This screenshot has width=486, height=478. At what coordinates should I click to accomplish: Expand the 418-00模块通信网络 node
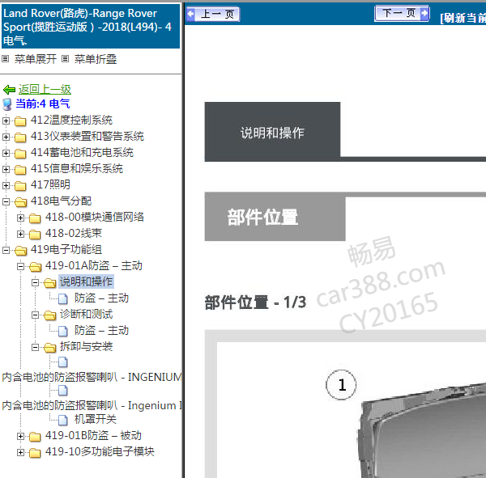pos(20,218)
